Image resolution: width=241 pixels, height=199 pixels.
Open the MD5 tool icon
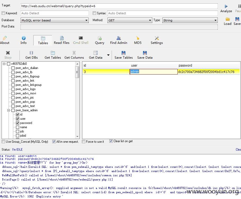point(138,38)
